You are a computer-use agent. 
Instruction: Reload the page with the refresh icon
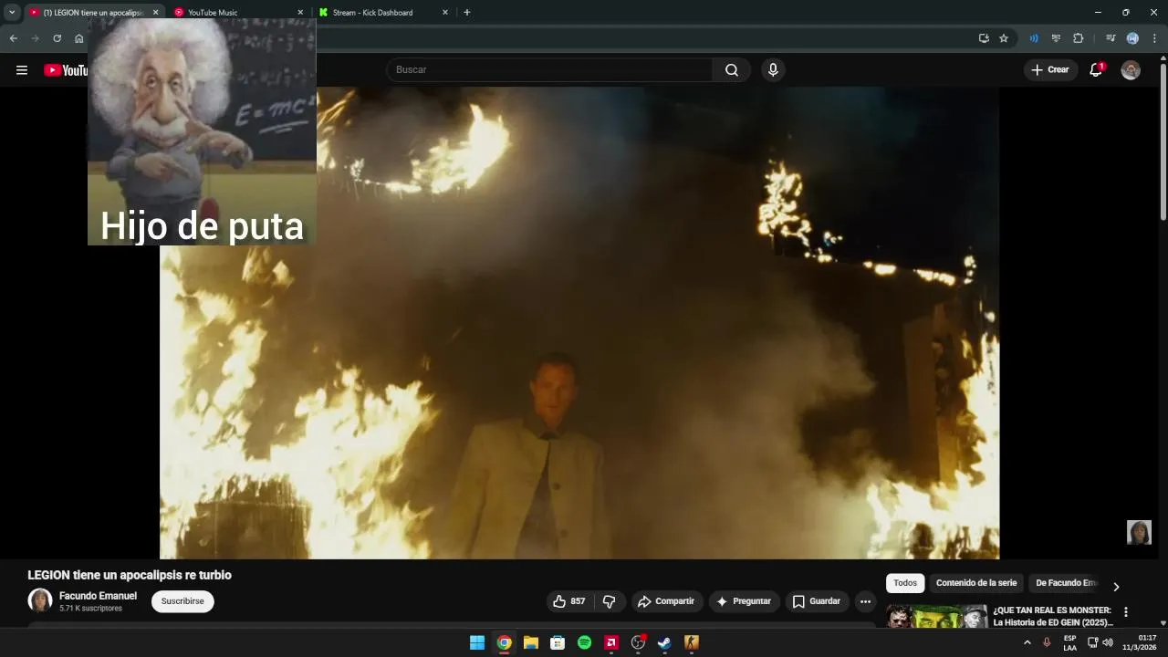(57, 38)
